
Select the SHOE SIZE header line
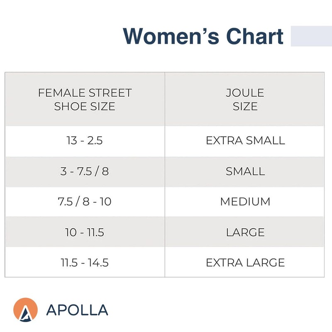[x=85, y=106]
